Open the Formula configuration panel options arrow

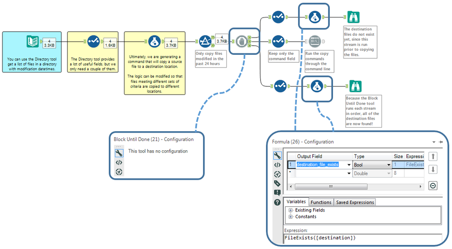[434, 142]
